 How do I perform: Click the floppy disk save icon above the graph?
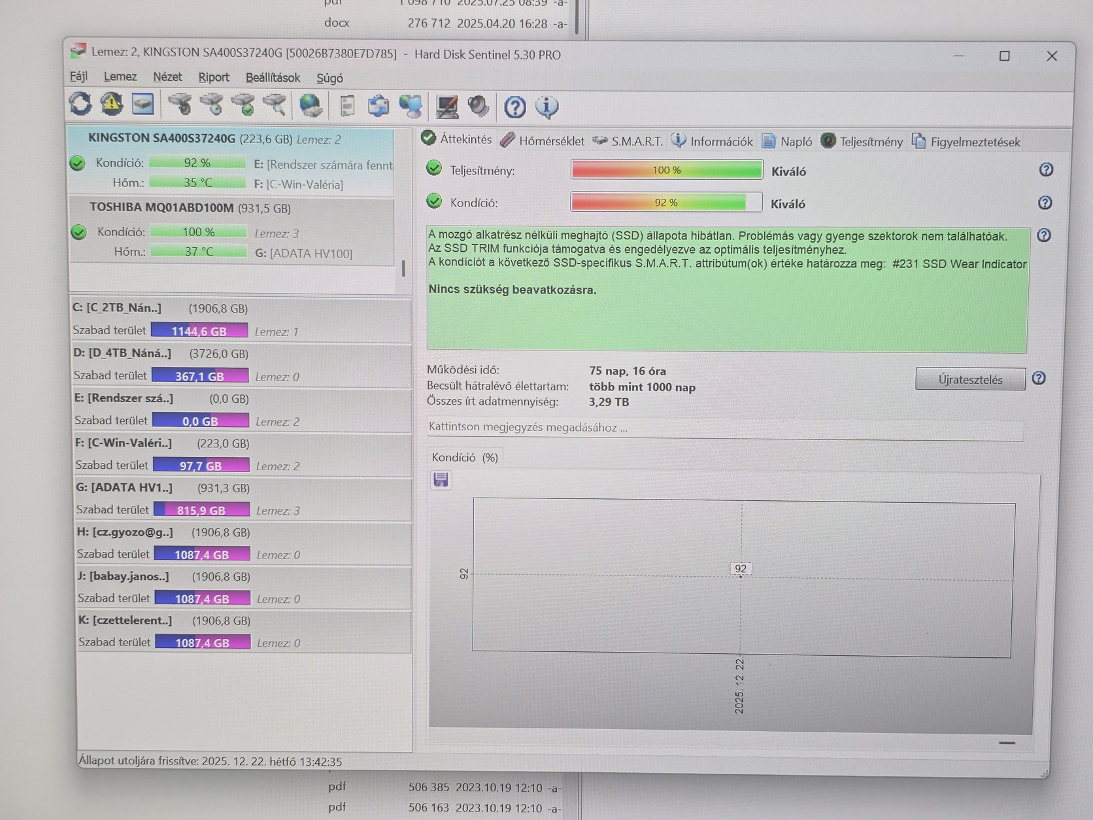pos(441,480)
